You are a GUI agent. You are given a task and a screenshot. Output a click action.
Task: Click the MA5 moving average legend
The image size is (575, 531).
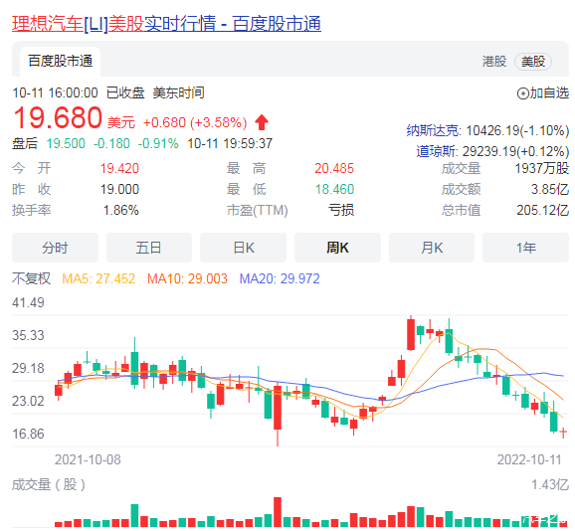(98, 278)
